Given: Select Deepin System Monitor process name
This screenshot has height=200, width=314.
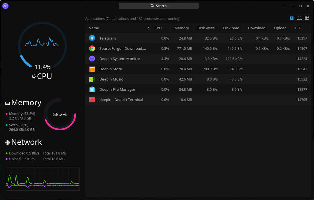Looking at the screenshot, I should click(x=120, y=59).
